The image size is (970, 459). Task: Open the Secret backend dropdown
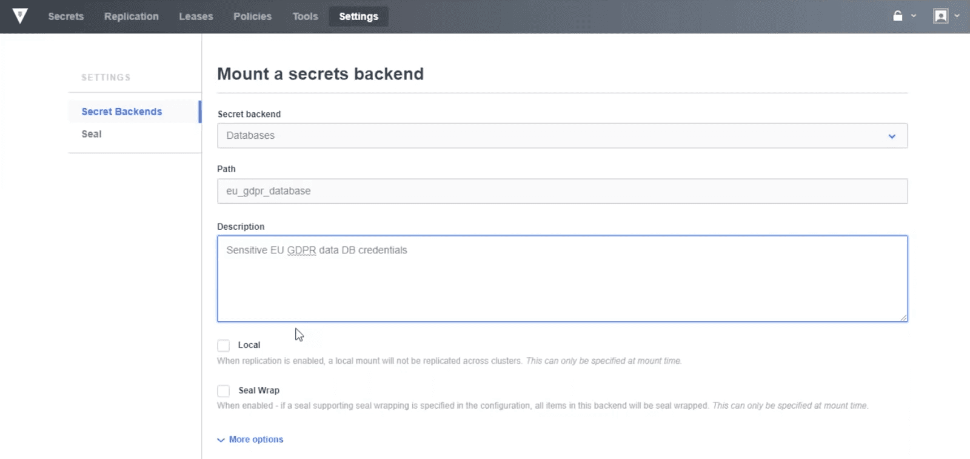(562, 136)
